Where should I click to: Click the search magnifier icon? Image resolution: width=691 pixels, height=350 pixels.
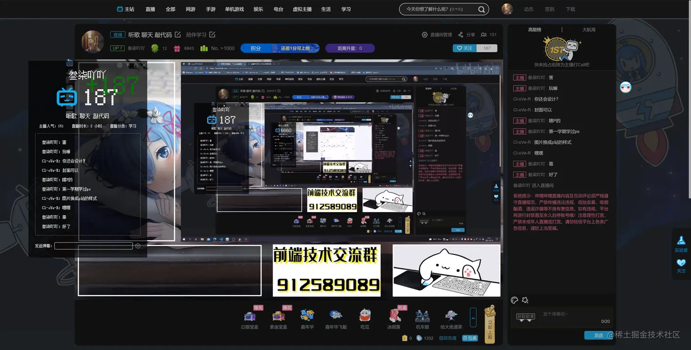click(481, 9)
